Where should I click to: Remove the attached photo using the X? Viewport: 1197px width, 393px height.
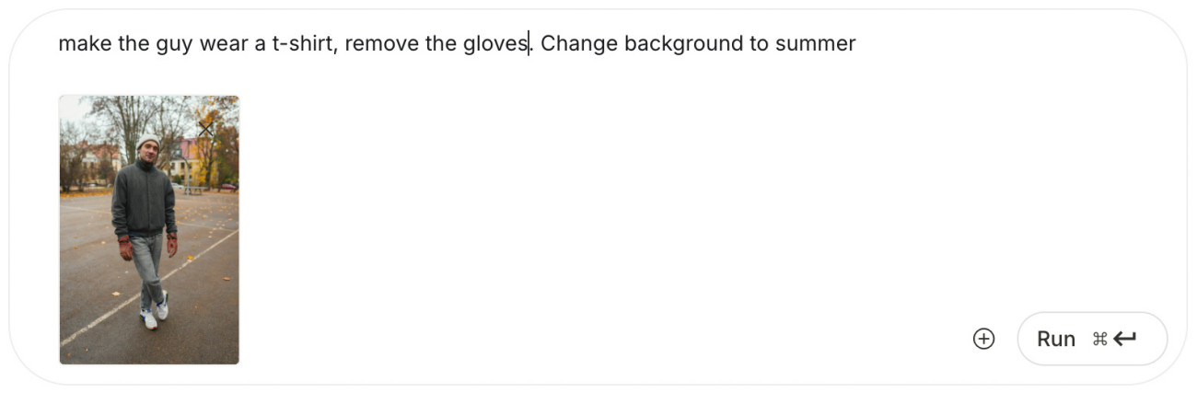pyautogui.click(x=205, y=130)
